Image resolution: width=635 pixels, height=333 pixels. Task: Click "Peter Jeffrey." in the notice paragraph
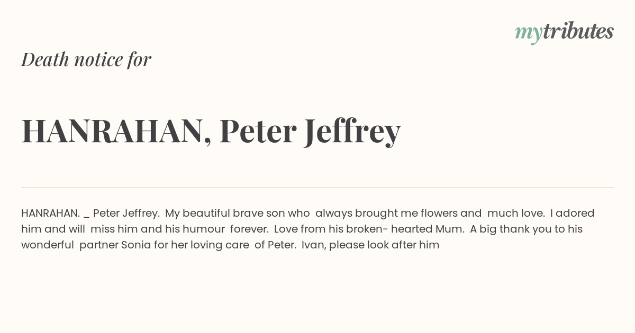[126, 214]
